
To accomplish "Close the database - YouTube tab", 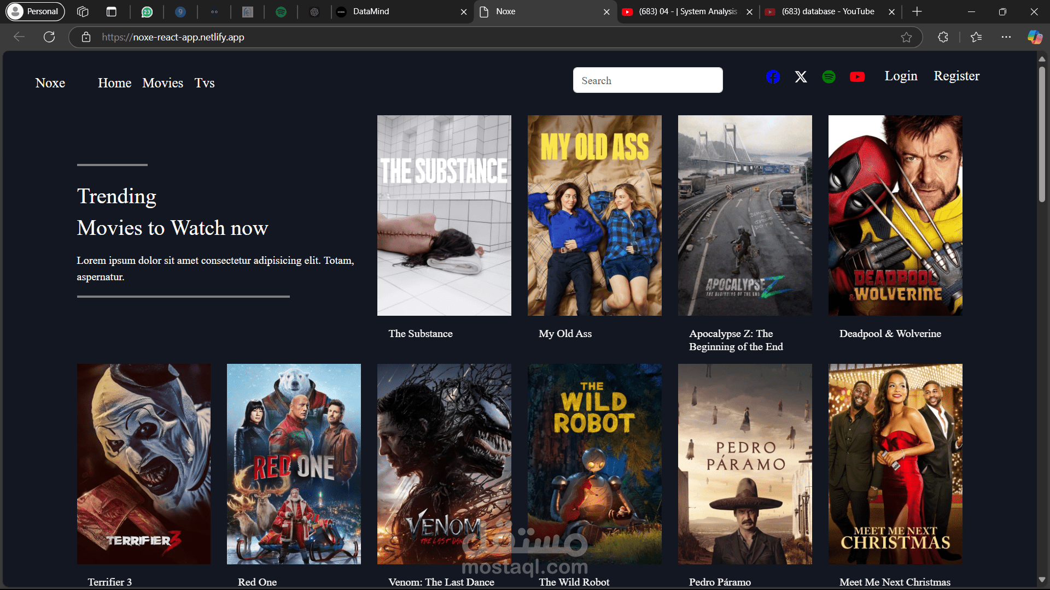I will click(x=891, y=11).
